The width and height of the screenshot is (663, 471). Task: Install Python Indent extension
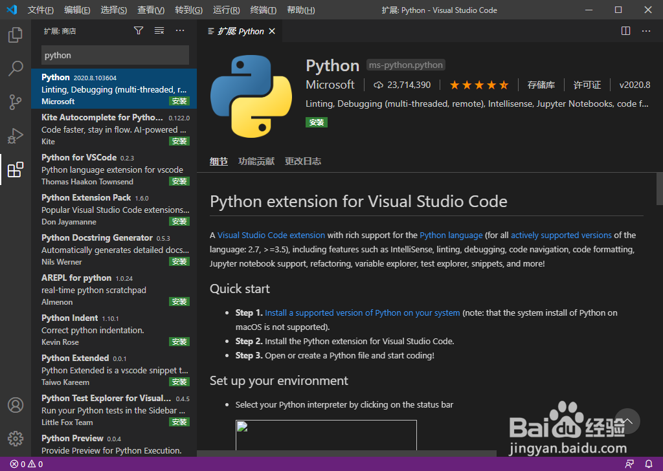pyautogui.click(x=179, y=342)
